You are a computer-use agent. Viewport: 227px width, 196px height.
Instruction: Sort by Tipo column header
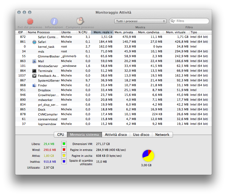pyautogui.click(x=200, y=32)
